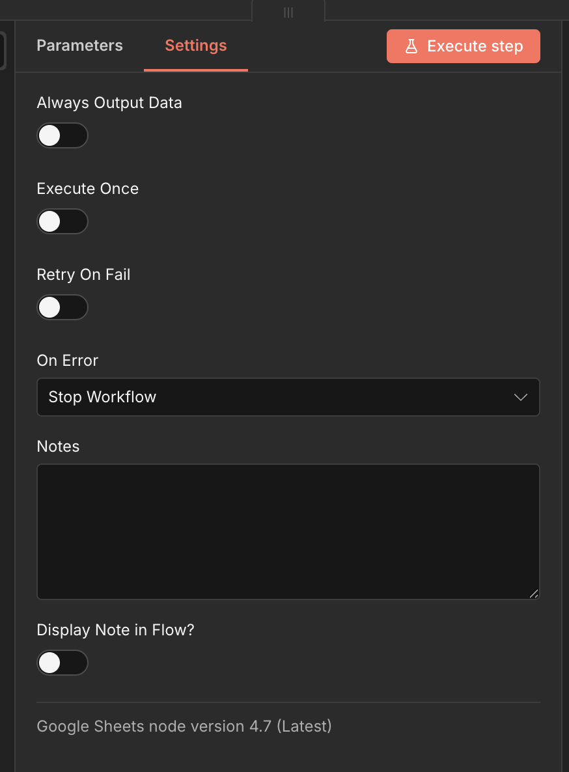569x772 pixels.
Task: Click the panel drag handle at top
Action: point(288,12)
